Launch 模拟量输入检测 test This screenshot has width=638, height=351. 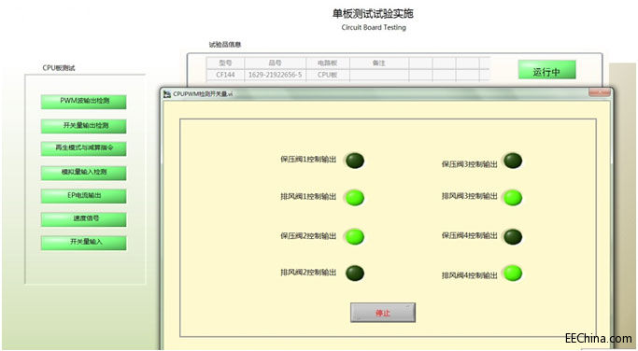[83, 173]
